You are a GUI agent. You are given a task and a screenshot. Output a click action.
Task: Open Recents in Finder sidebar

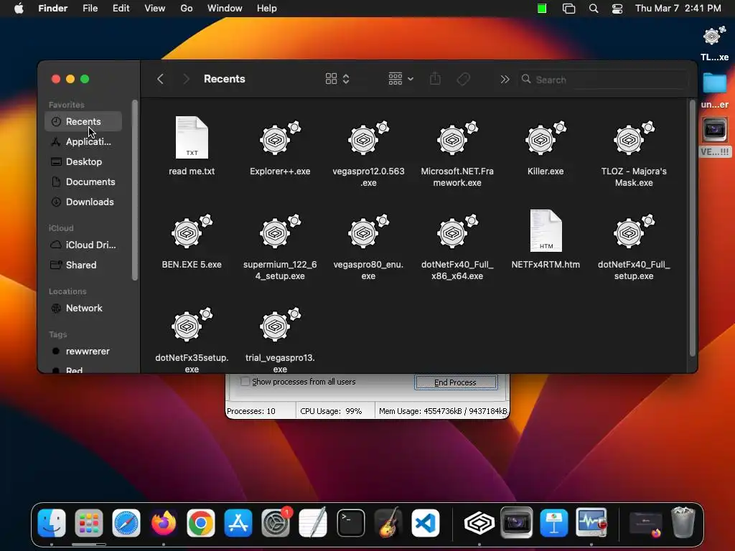83,121
